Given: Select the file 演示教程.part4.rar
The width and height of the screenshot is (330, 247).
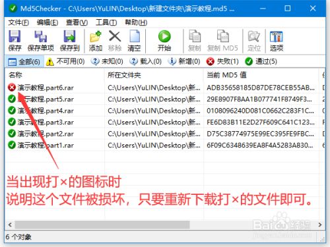Looking at the screenshot, I should [x=46, y=111].
